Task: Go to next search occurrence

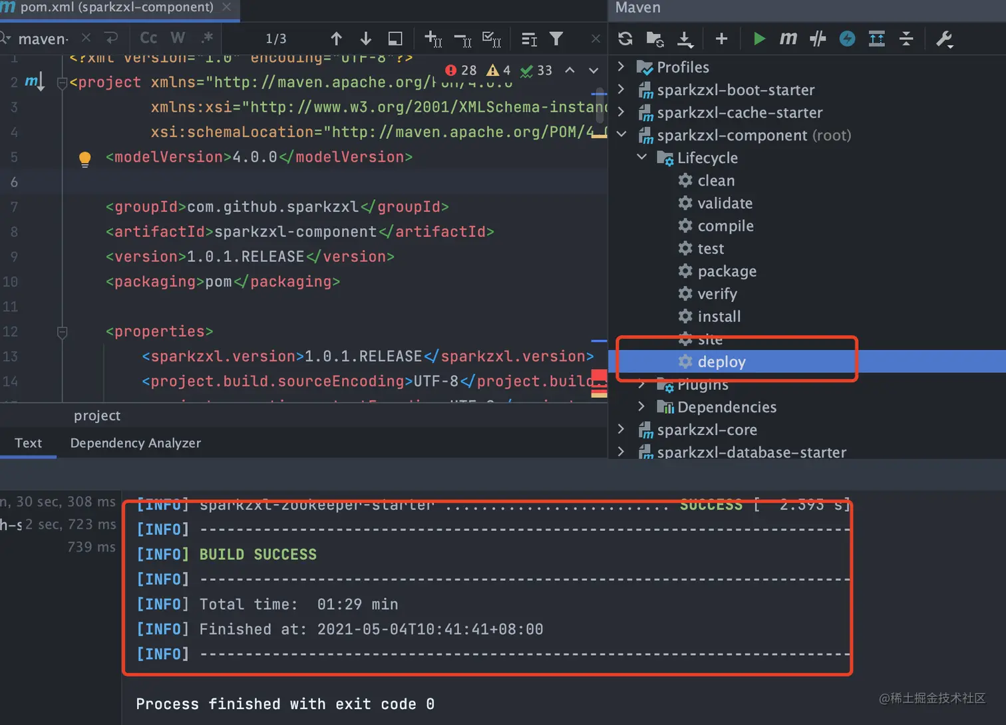Action: (x=365, y=39)
